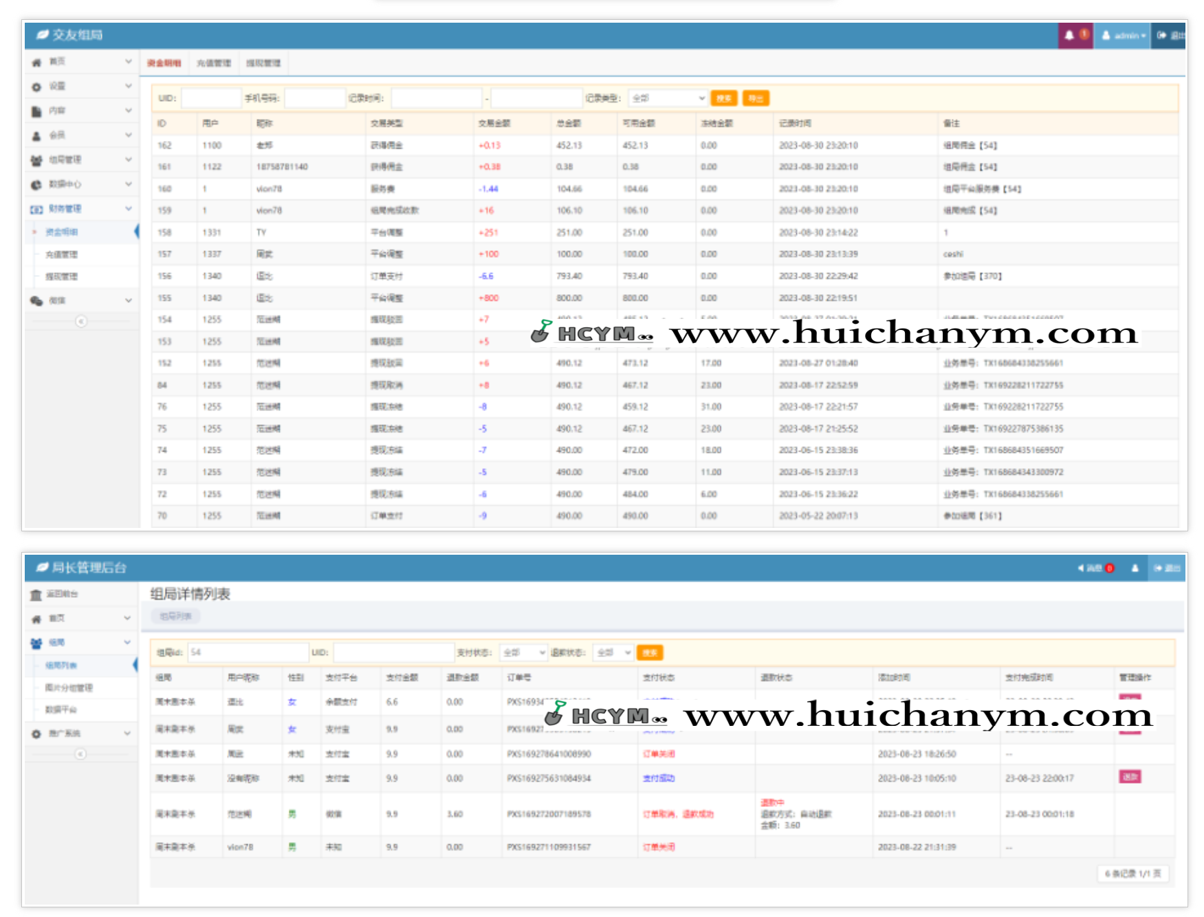
Task: Expand the 首页 chevron in the sidebar
Action: [127, 62]
